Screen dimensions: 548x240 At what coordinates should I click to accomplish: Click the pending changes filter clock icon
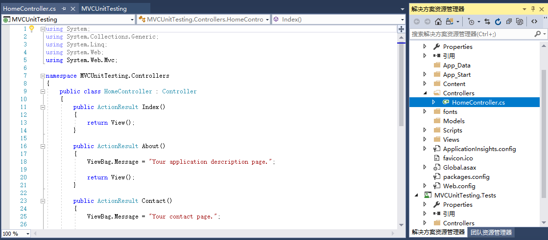[471, 22]
